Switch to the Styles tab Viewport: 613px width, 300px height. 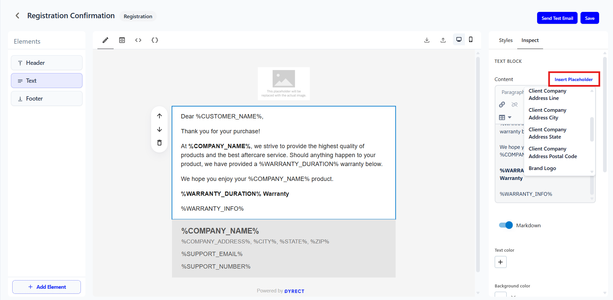tap(506, 40)
